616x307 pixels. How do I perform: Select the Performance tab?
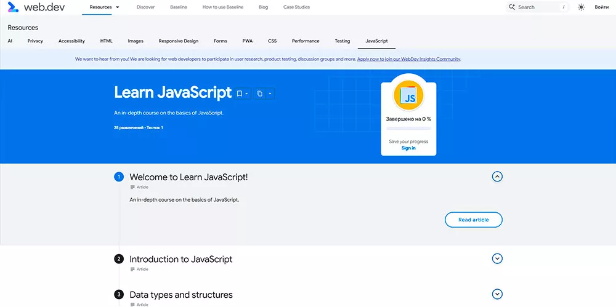click(306, 41)
